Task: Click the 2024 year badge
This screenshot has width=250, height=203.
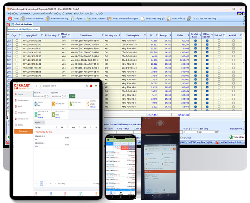Action: pyautogui.click(x=241, y=14)
